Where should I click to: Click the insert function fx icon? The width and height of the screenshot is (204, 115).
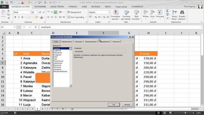click(35, 27)
